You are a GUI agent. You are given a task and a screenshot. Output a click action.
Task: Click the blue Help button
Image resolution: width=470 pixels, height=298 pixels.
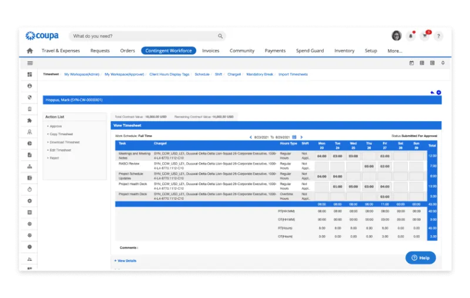click(x=421, y=258)
